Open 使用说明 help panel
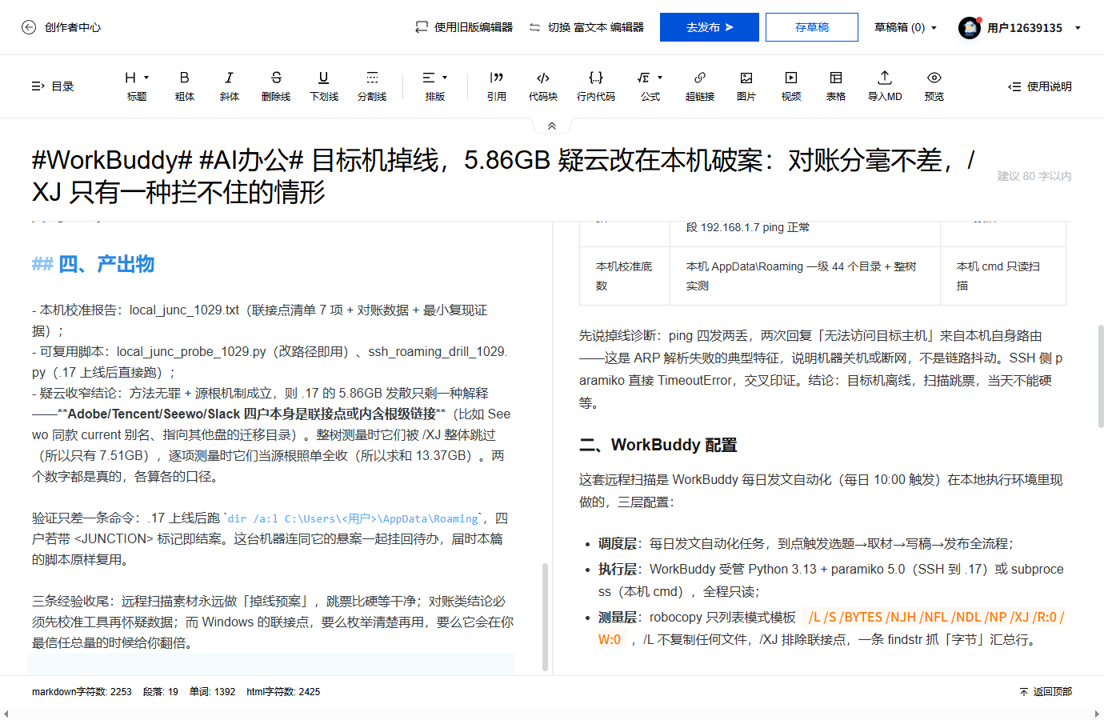This screenshot has height=720, width=1104. point(1040,86)
